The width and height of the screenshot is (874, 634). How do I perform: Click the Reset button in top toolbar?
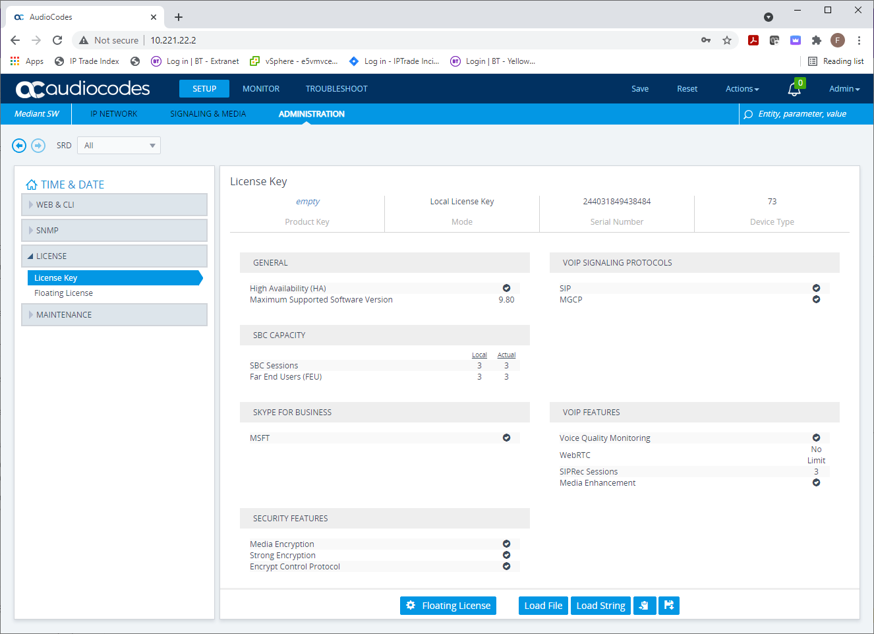click(x=687, y=89)
